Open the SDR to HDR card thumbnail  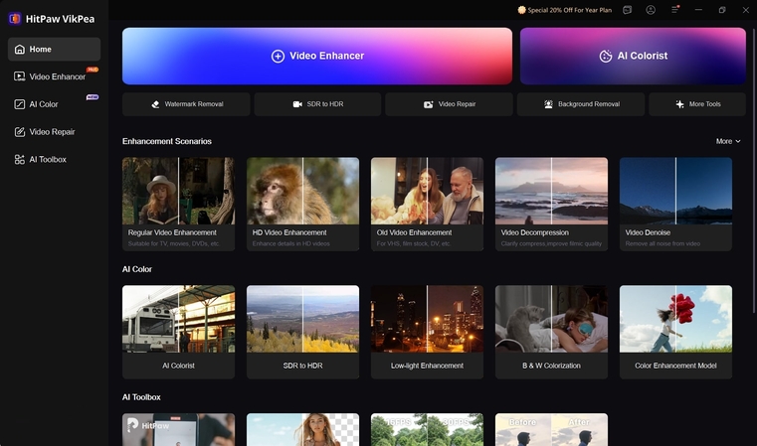click(x=302, y=319)
